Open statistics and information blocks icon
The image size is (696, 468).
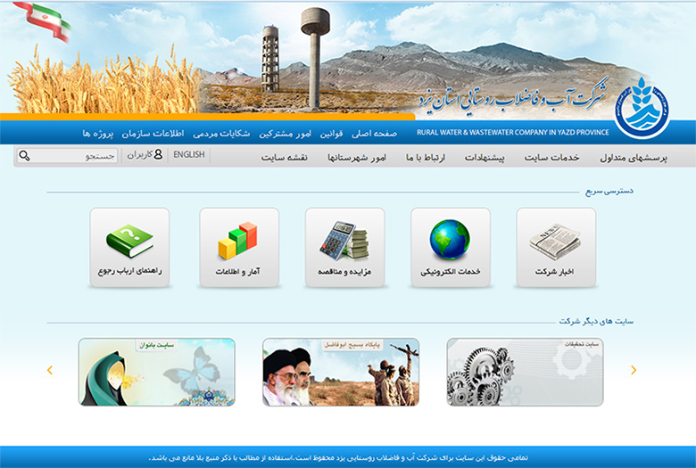[x=238, y=242]
